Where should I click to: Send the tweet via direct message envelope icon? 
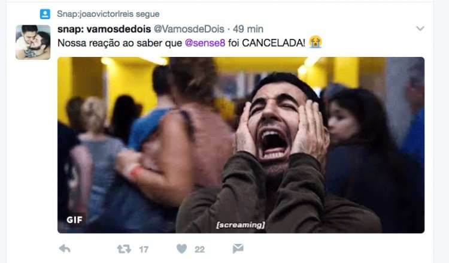[238, 249]
